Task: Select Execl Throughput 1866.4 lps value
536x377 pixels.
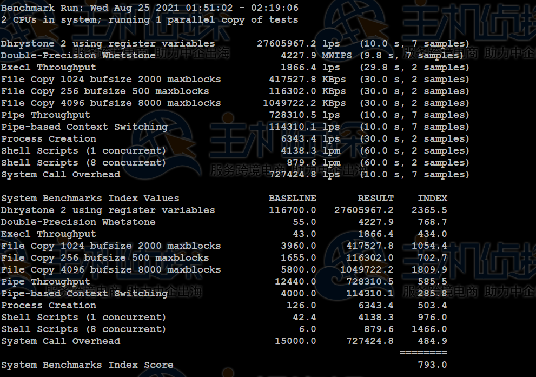Action: pyautogui.click(x=310, y=68)
